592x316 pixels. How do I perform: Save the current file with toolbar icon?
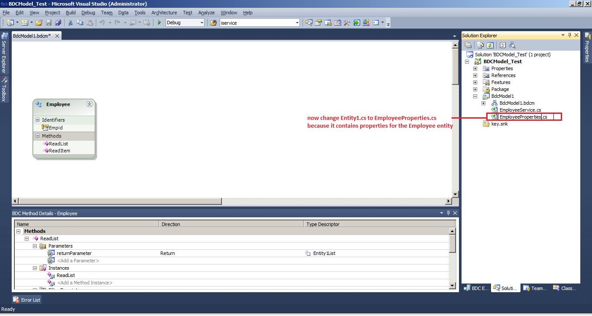49,23
